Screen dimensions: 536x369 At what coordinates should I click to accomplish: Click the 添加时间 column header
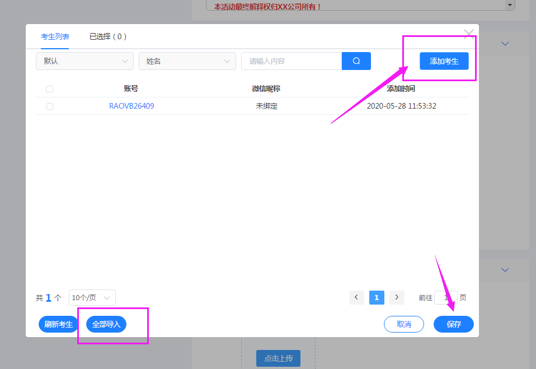[401, 88]
